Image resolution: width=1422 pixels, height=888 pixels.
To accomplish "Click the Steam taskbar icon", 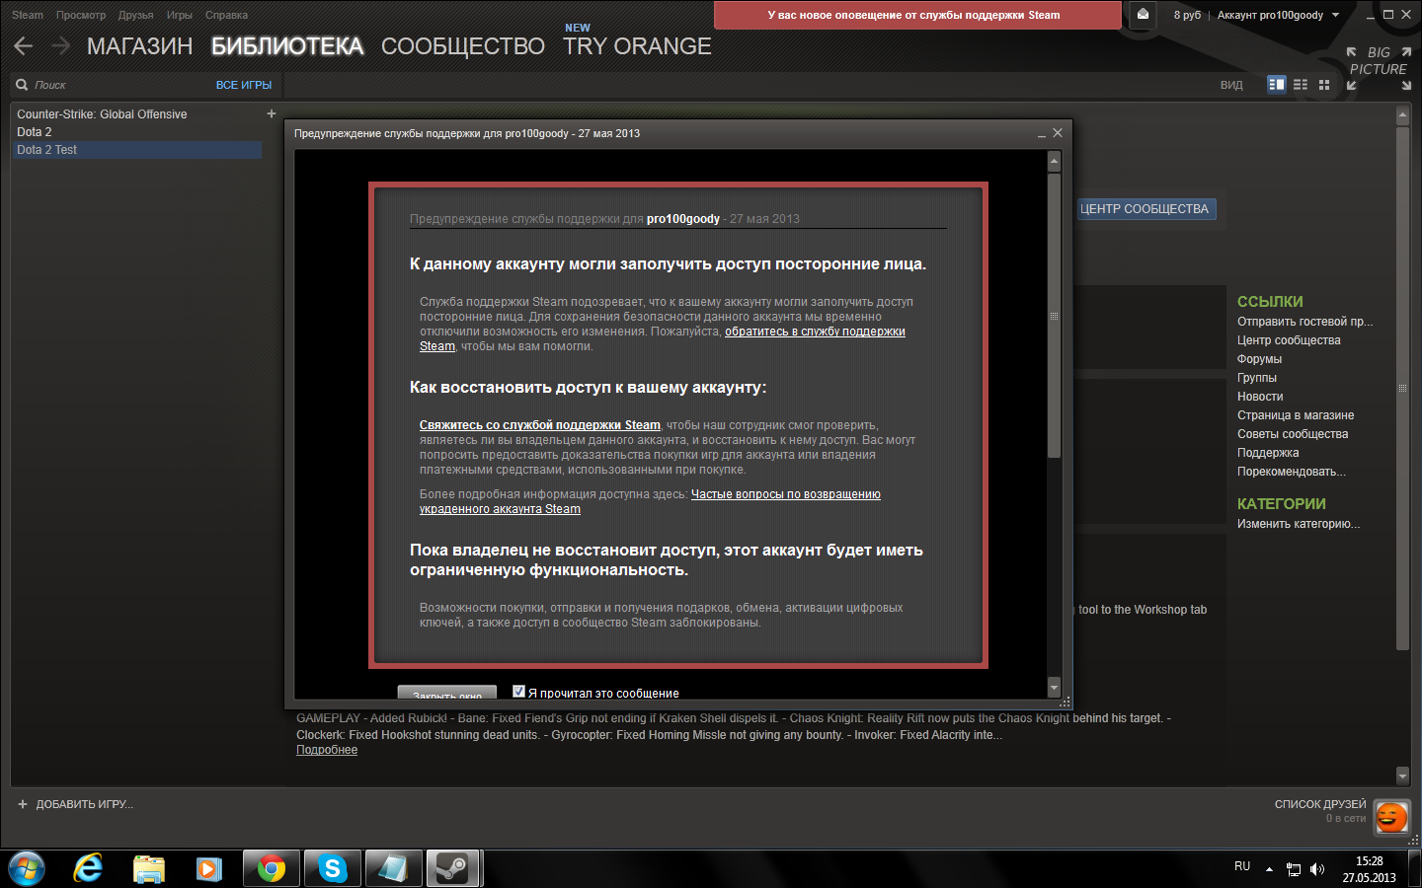I will click(x=453, y=869).
